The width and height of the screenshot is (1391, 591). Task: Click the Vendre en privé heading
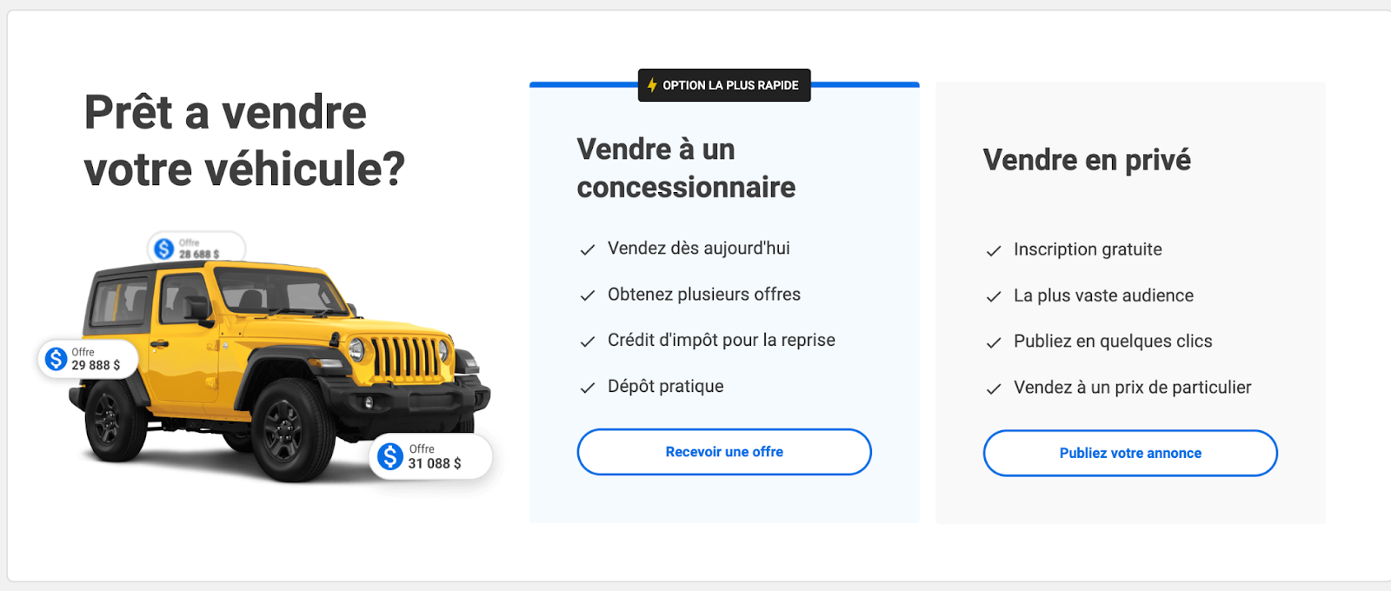[1087, 160]
